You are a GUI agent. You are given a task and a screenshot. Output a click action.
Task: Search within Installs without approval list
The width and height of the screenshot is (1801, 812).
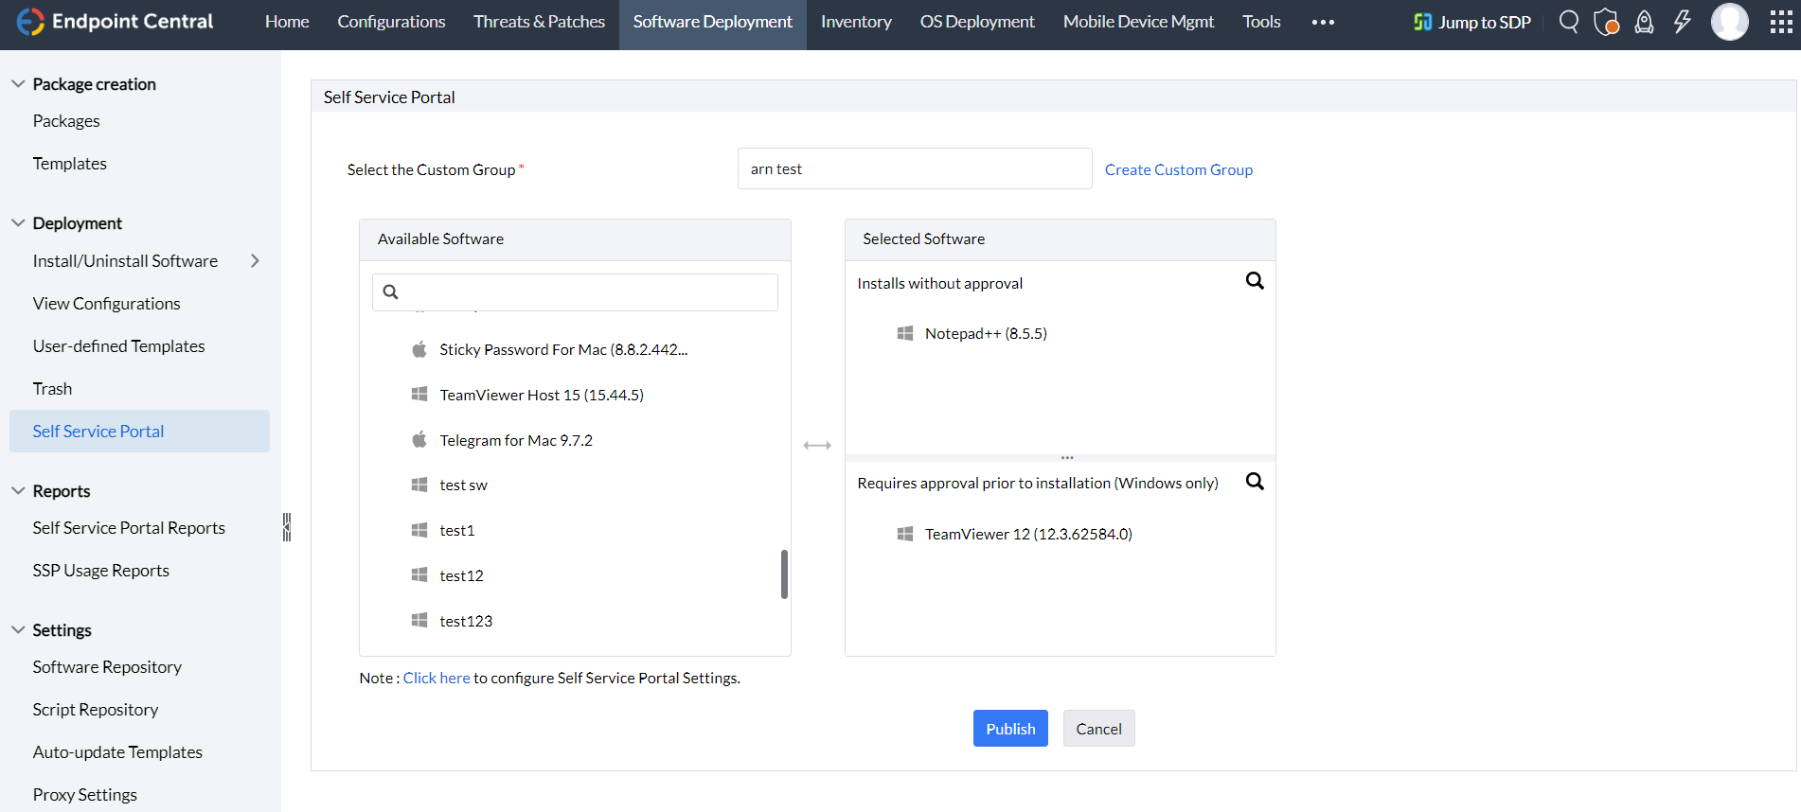[x=1255, y=281]
